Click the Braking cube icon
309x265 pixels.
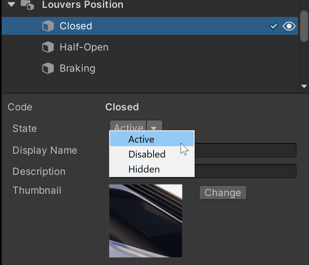(x=48, y=69)
